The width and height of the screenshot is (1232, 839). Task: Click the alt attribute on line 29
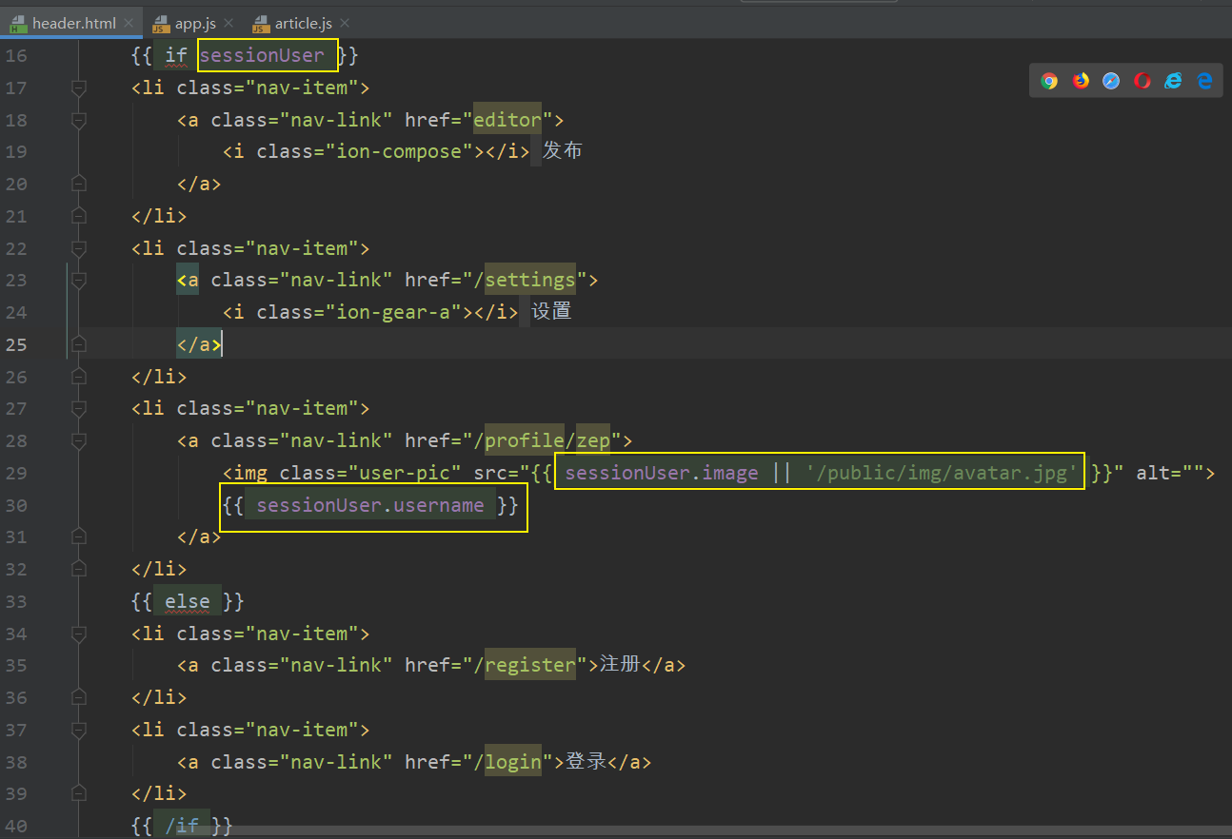[1170, 473]
